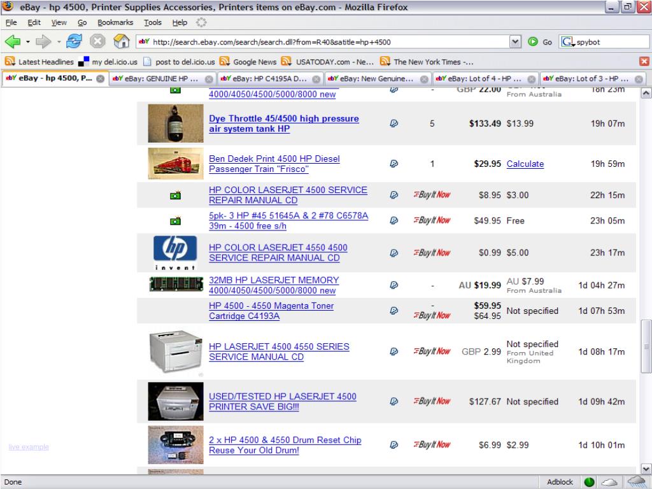The height and width of the screenshot is (489, 652).
Task: Reload the page with the Refresh icon
Action: [74, 41]
